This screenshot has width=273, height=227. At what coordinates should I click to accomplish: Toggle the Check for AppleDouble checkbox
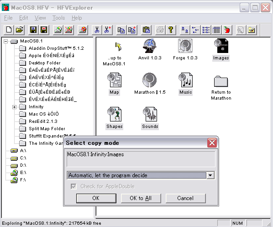tap(73, 186)
